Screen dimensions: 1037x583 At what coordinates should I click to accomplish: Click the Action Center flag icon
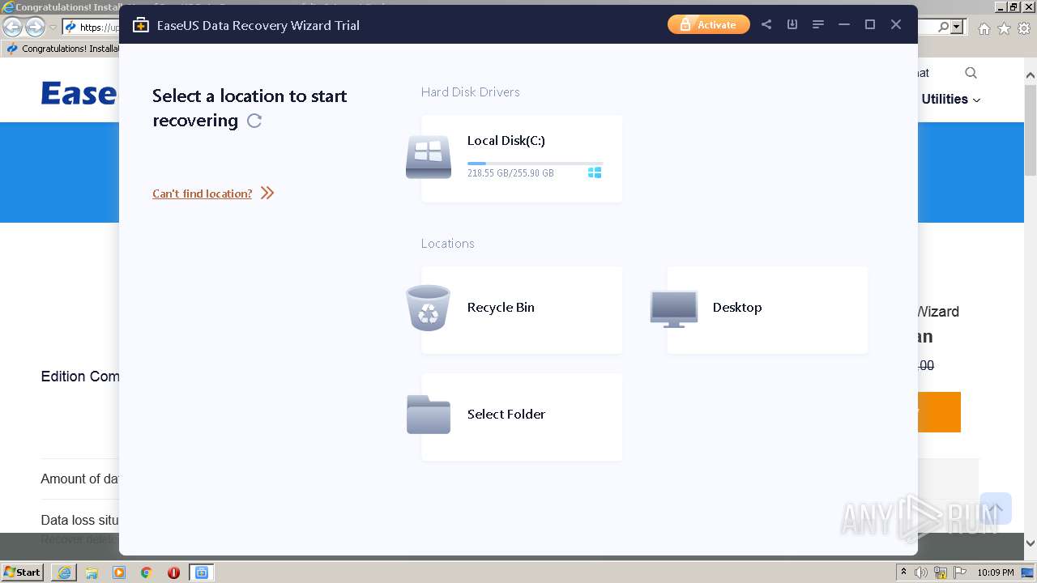coord(961,572)
